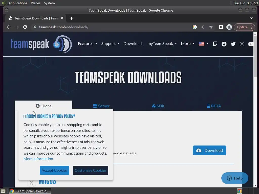The image size is (259, 194).
Task: Open the tab search chevron
Action: coord(251,18)
